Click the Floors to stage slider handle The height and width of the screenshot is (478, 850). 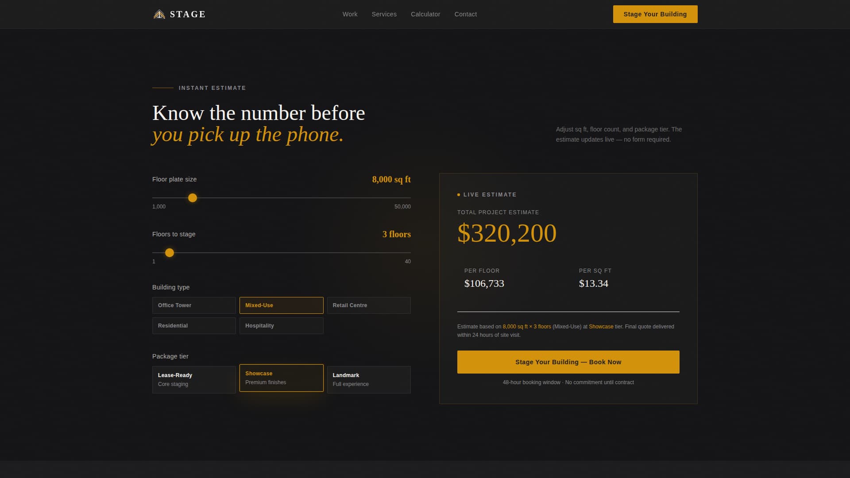click(169, 252)
